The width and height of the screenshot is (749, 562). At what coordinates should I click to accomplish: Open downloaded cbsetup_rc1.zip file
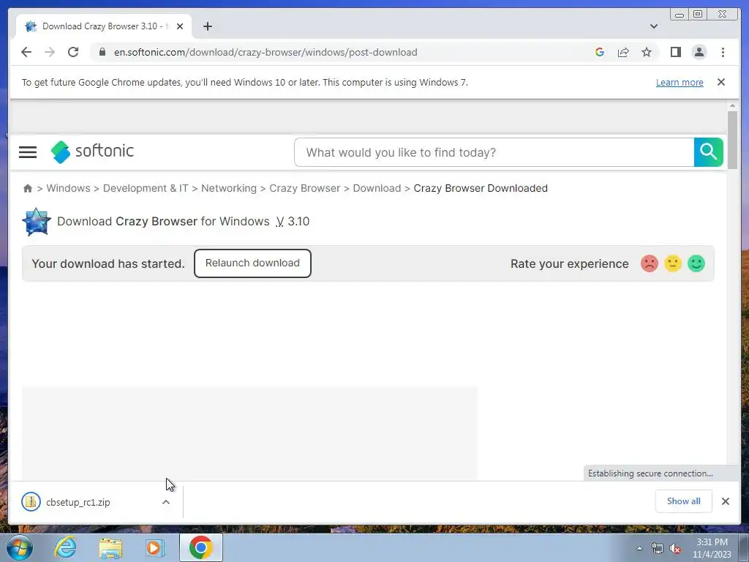[x=79, y=502]
